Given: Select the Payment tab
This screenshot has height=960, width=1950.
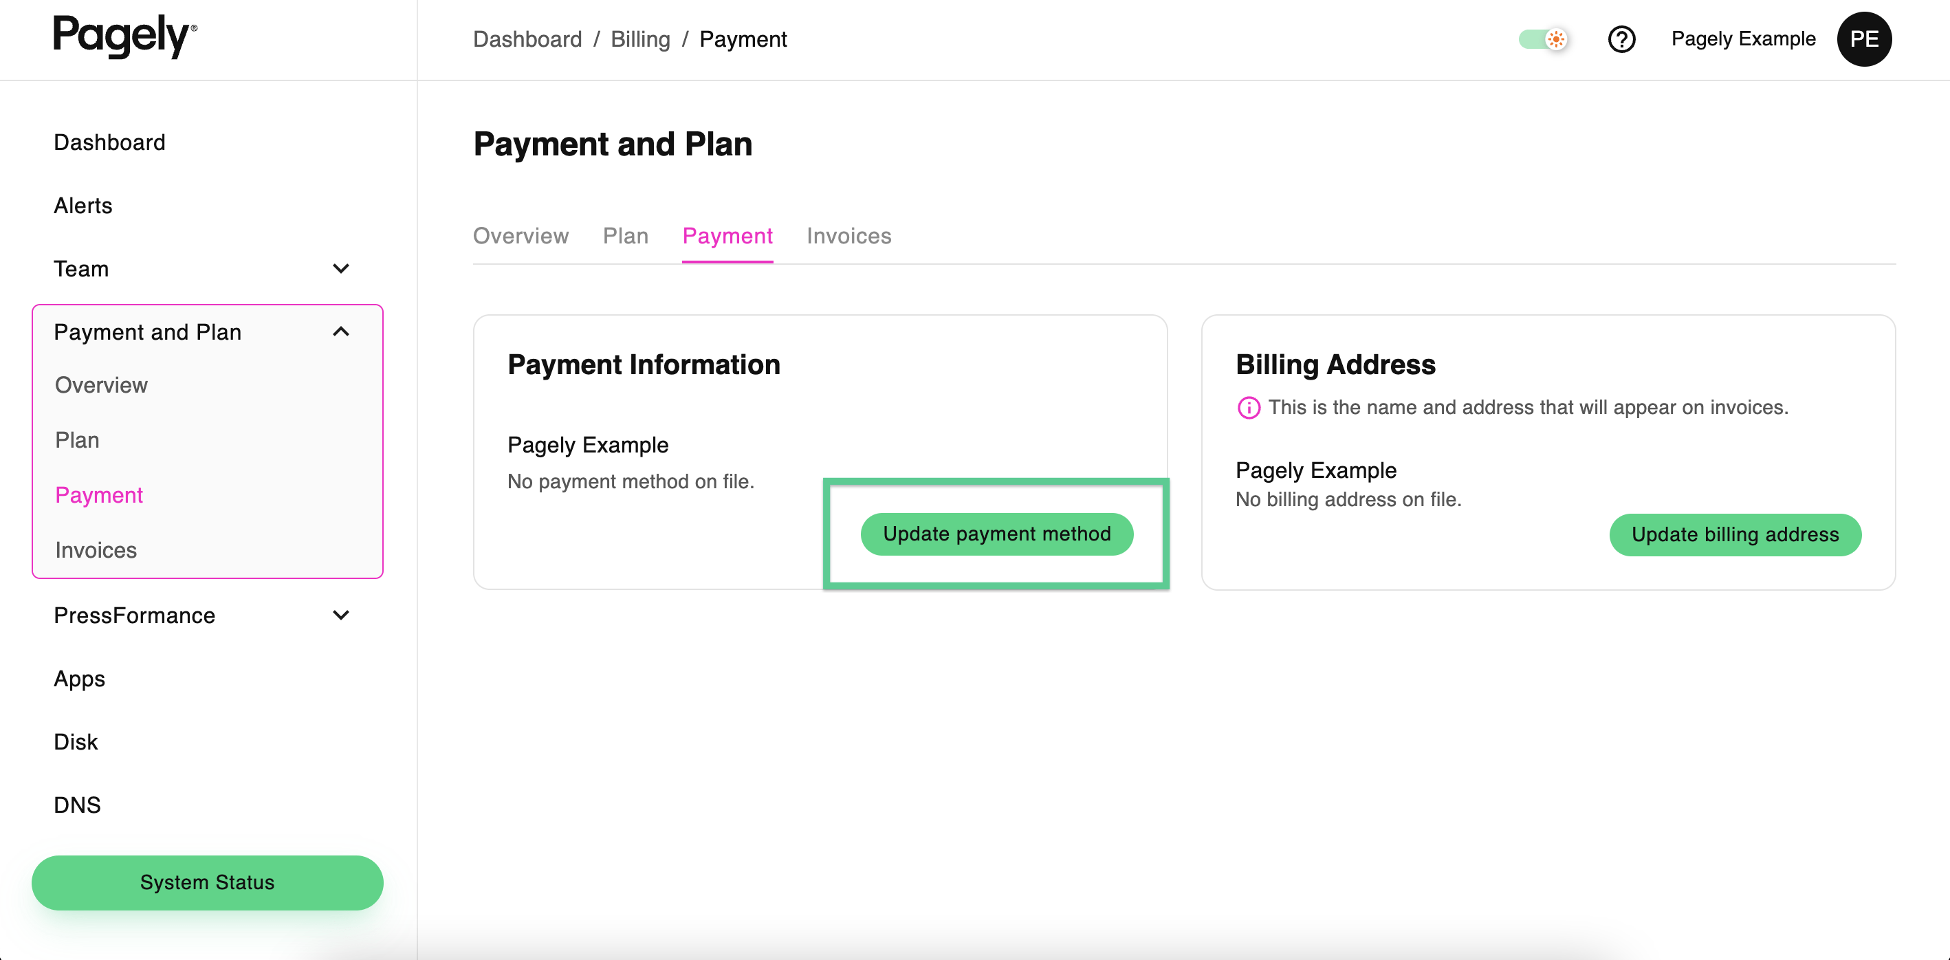Looking at the screenshot, I should coord(727,236).
